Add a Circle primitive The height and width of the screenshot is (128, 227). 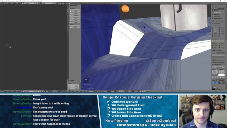(x=75, y=14)
